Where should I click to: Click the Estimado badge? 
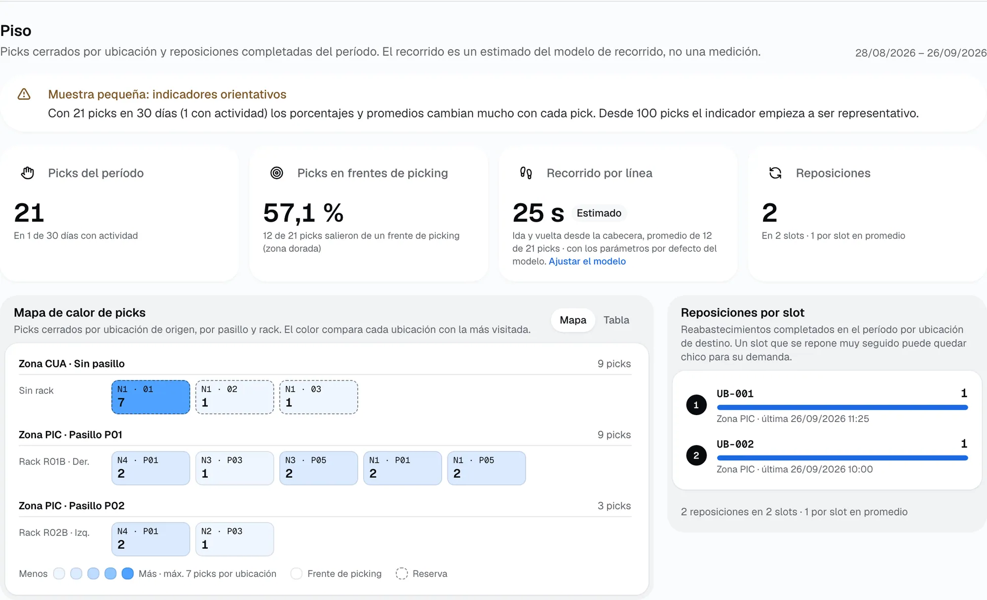tap(599, 213)
